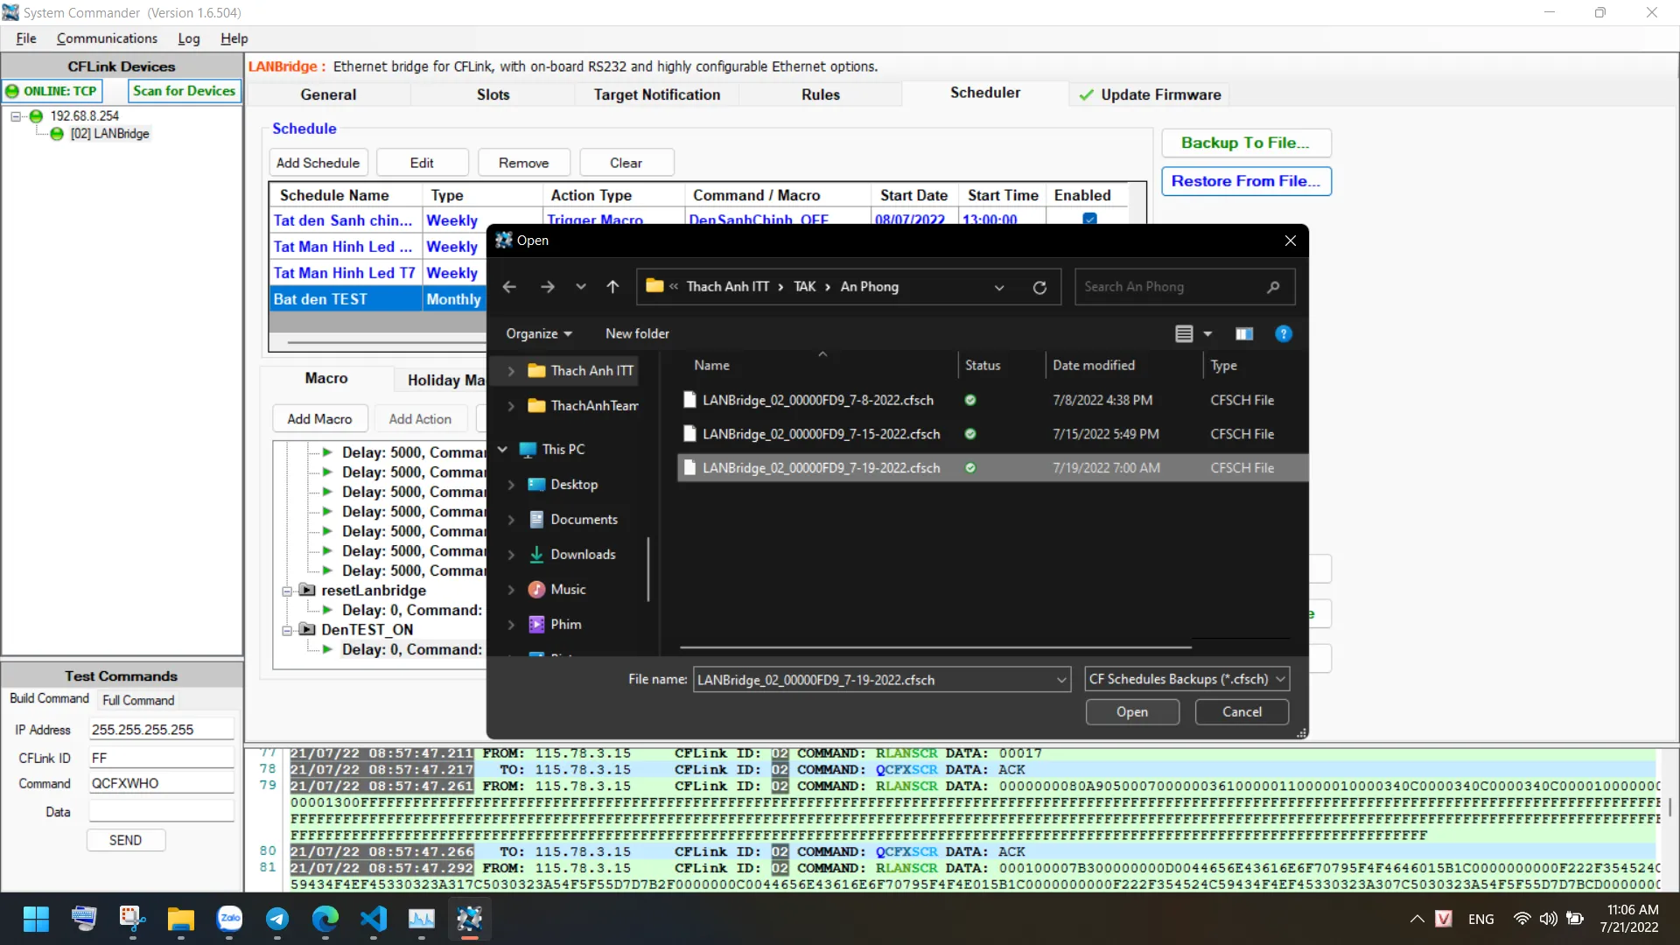The width and height of the screenshot is (1680, 945).
Task: Open the Organize dropdown menu
Action: click(x=538, y=333)
